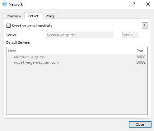This screenshot has width=154, height=131.
Task: Select electrum.verge.dev in server list
Action: 30,57
